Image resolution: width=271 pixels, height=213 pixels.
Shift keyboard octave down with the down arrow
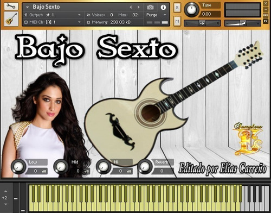[x=6, y=204]
